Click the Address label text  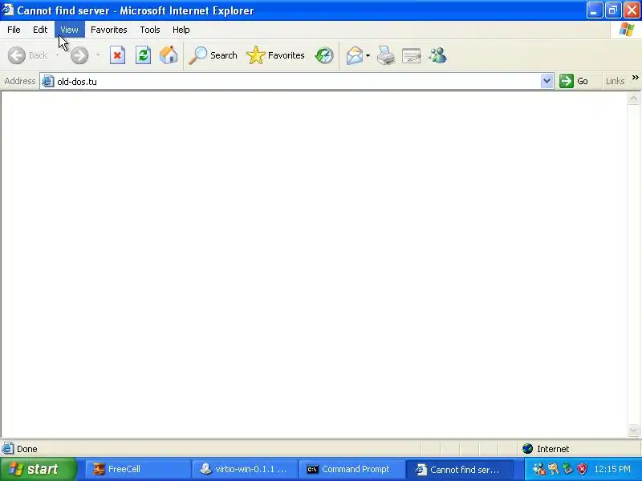(19, 81)
